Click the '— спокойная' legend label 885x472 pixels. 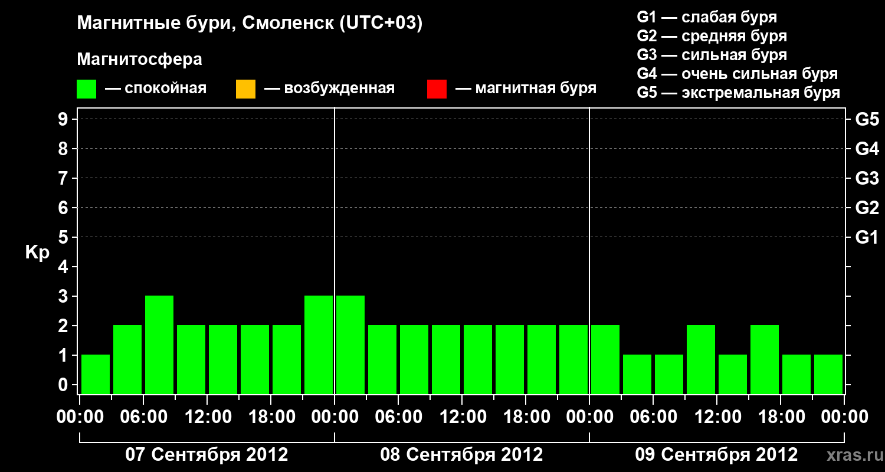point(156,88)
